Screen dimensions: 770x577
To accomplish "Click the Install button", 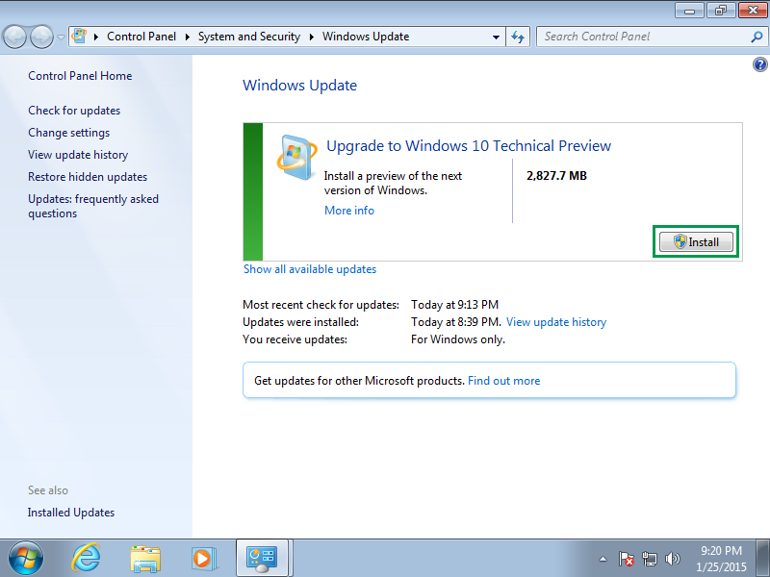I will [x=696, y=242].
